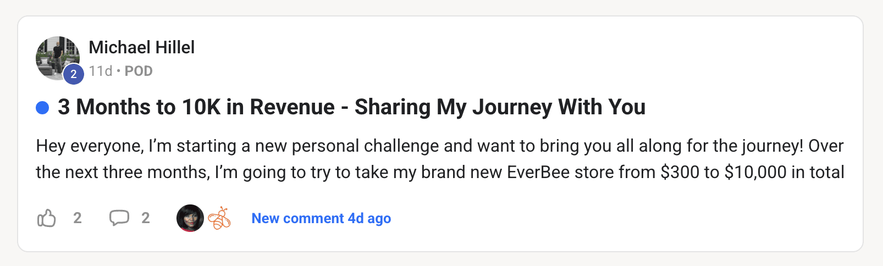Image resolution: width=883 pixels, height=266 pixels.
Task: Click the level 2 badge on avatar
Action: point(74,74)
